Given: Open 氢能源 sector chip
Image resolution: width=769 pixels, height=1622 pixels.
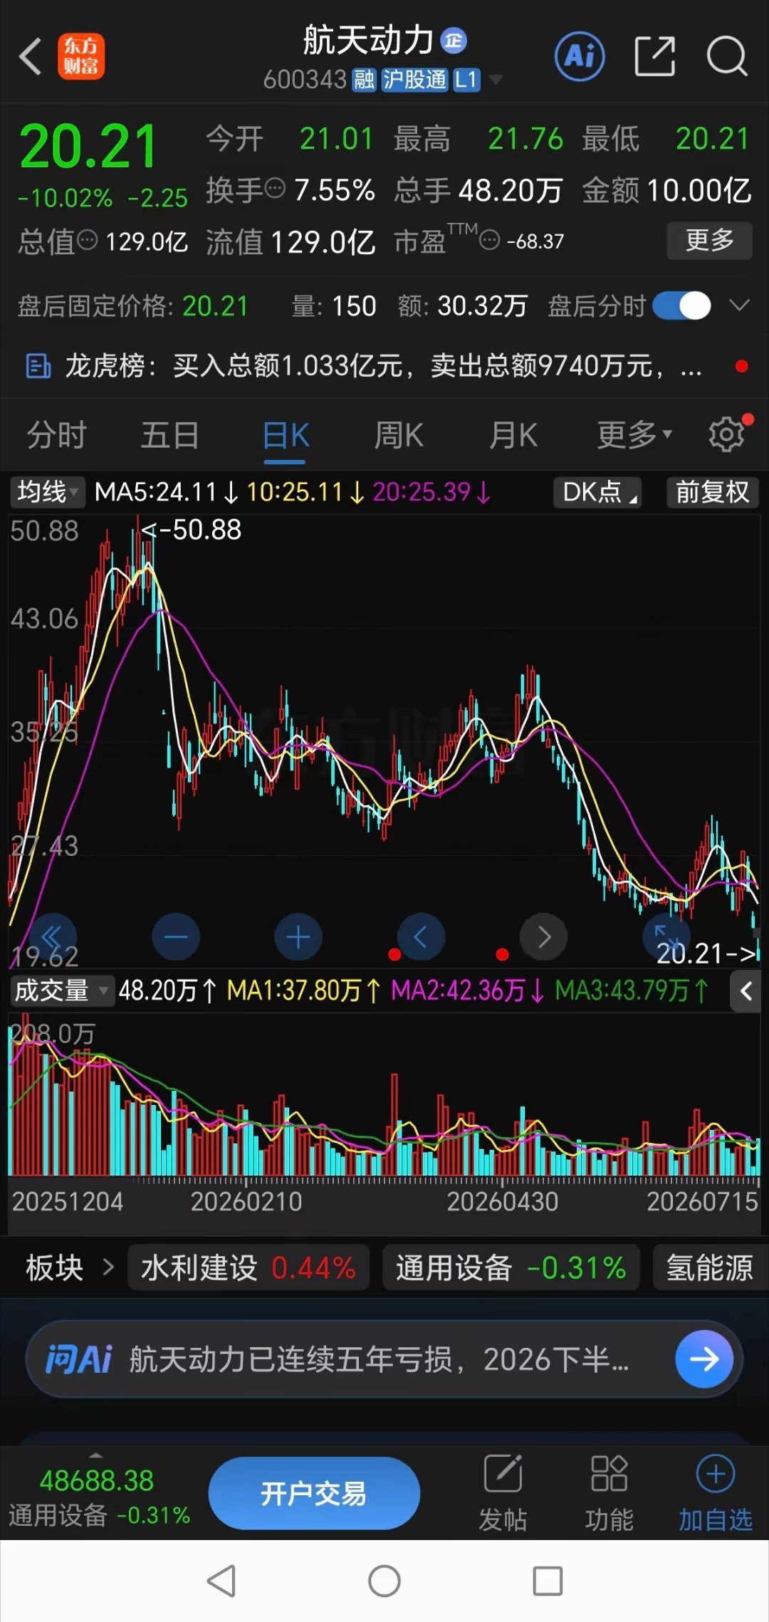Looking at the screenshot, I should [710, 1267].
